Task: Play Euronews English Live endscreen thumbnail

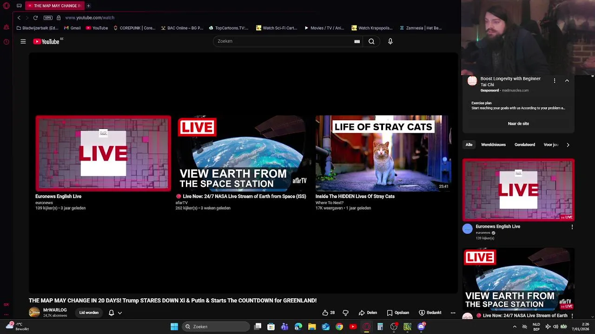Action: (x=103, y=154)
